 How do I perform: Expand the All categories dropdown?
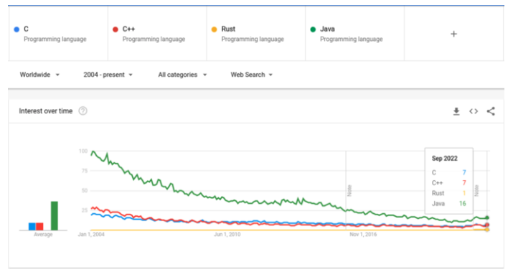point(182,75)
